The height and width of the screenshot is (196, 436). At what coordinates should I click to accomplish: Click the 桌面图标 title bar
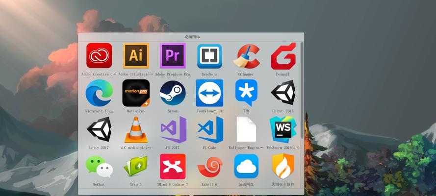point(191,37)
